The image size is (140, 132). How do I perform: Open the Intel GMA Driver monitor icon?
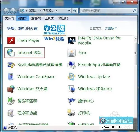[72, 40]
